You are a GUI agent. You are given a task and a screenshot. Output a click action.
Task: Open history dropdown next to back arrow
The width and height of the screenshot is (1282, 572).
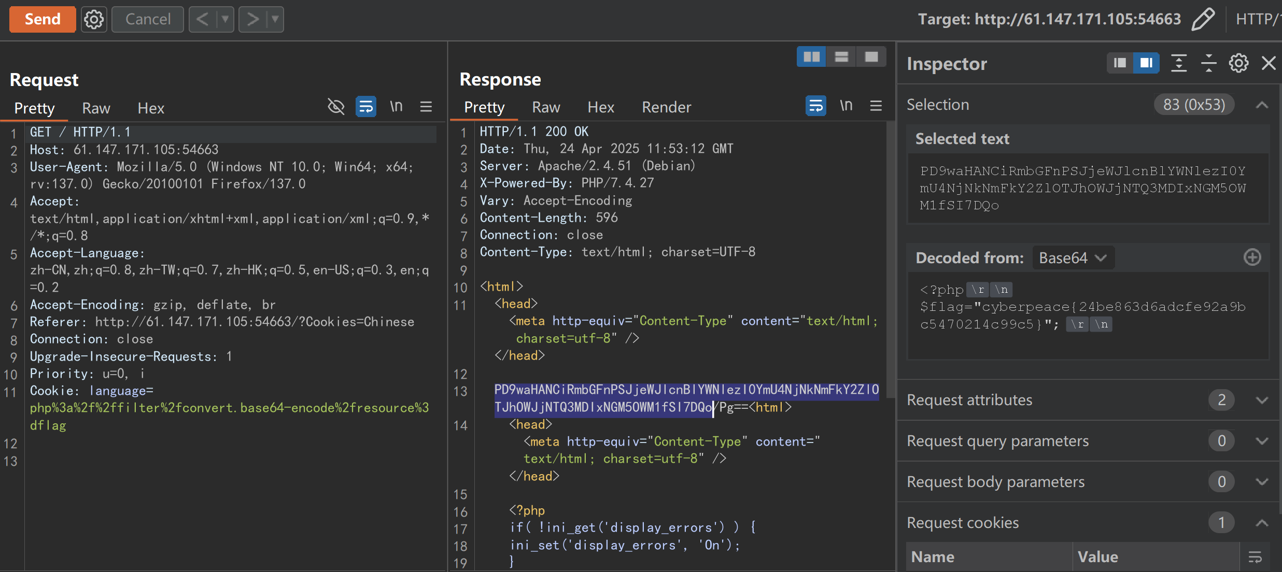coord(225,20)
